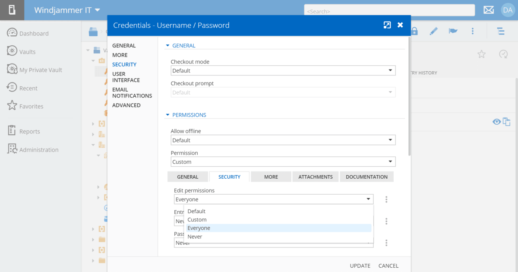Select Custom from the dropdown list
The image size is (518, 272).
click(x=278, y=220)
